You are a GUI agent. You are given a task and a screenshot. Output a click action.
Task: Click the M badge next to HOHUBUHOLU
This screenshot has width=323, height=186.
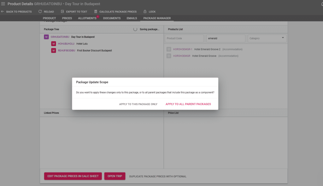coord(53,44)
